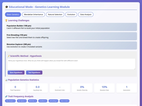Select the Dominant Color stat card
Viewport: 142px width, 106px height.
click(x=60, y=88)
